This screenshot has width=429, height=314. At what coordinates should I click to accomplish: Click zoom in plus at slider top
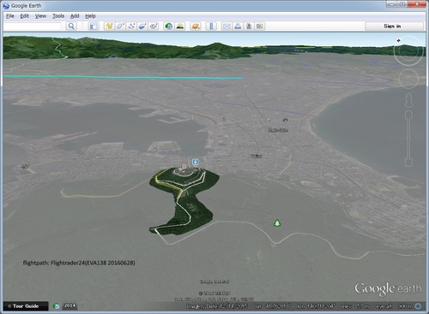409,115
